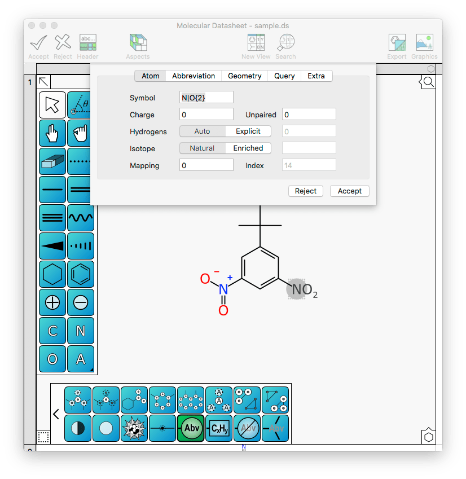Click the benzene ring template tool
Image resolution: width=466 pixels, height=479 pixels.
coord(80,274)
